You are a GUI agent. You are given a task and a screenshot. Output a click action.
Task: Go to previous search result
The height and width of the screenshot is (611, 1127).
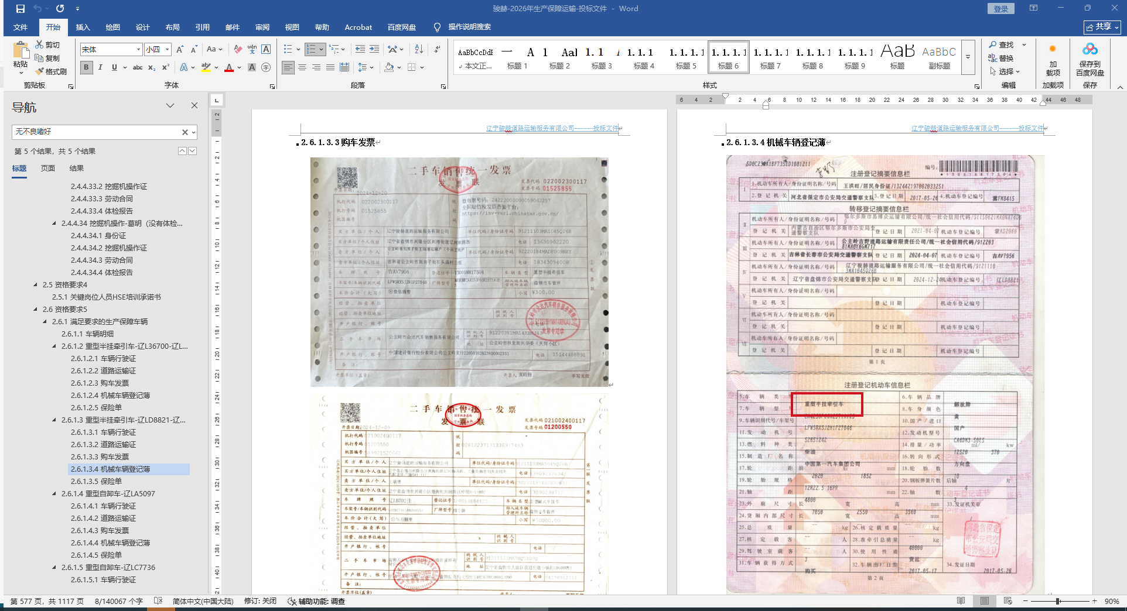[182, 151]
